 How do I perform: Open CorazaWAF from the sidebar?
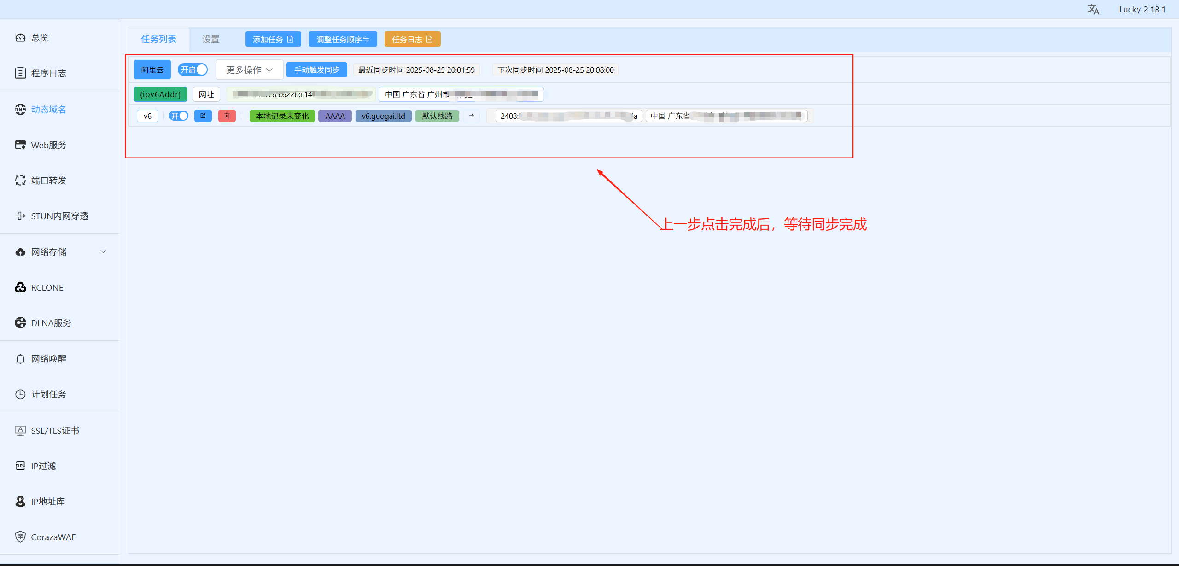click(x=53, y=537)
